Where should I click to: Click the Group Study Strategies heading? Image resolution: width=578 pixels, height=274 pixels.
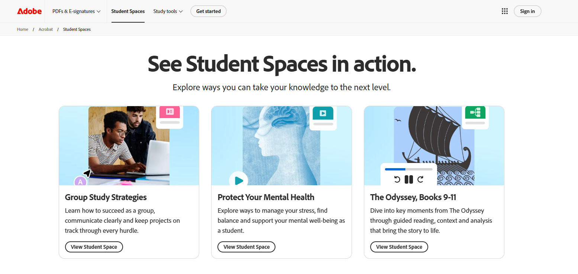[106, 197]
